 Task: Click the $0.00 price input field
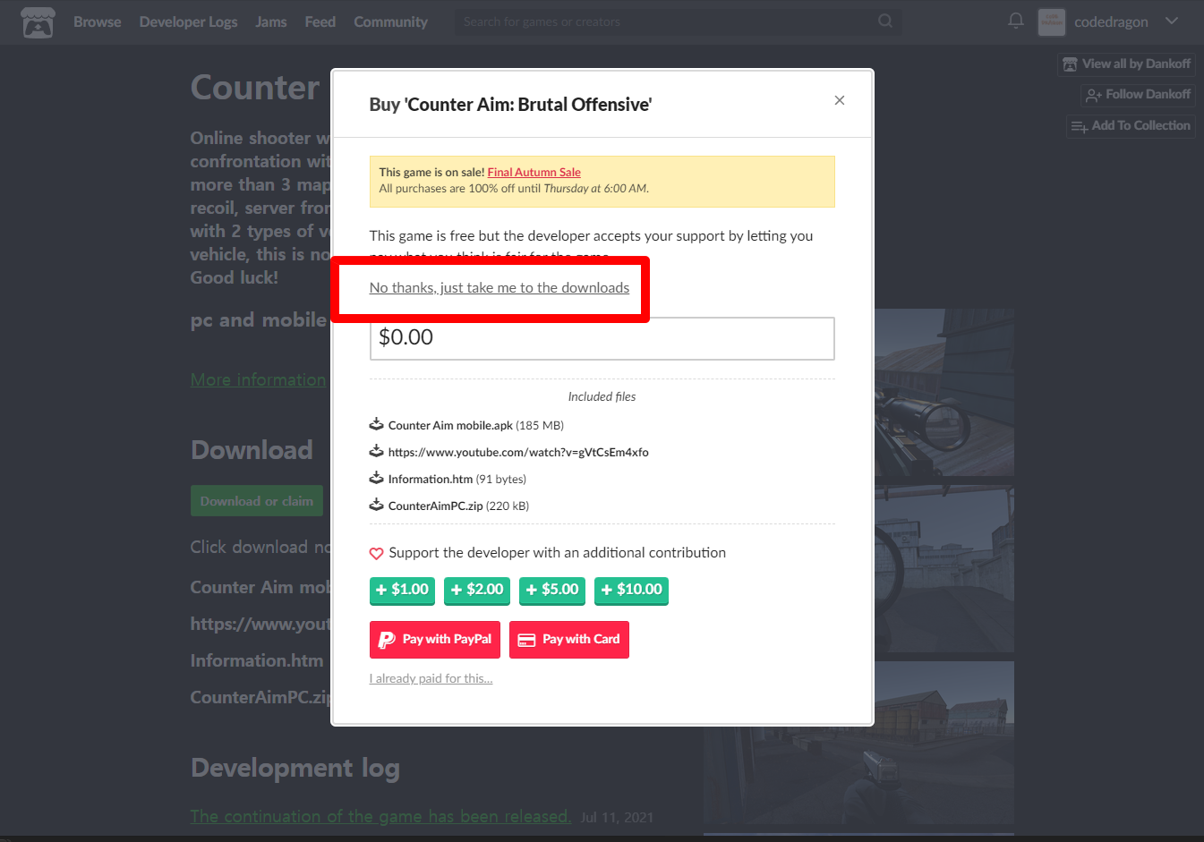click(602, 338)
